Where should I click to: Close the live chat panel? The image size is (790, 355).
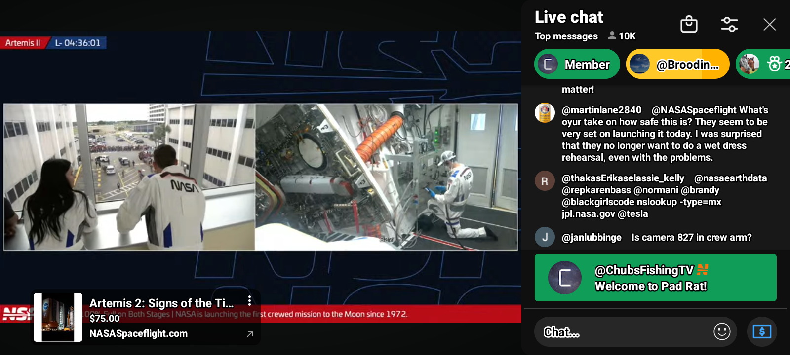coord(769,24)
